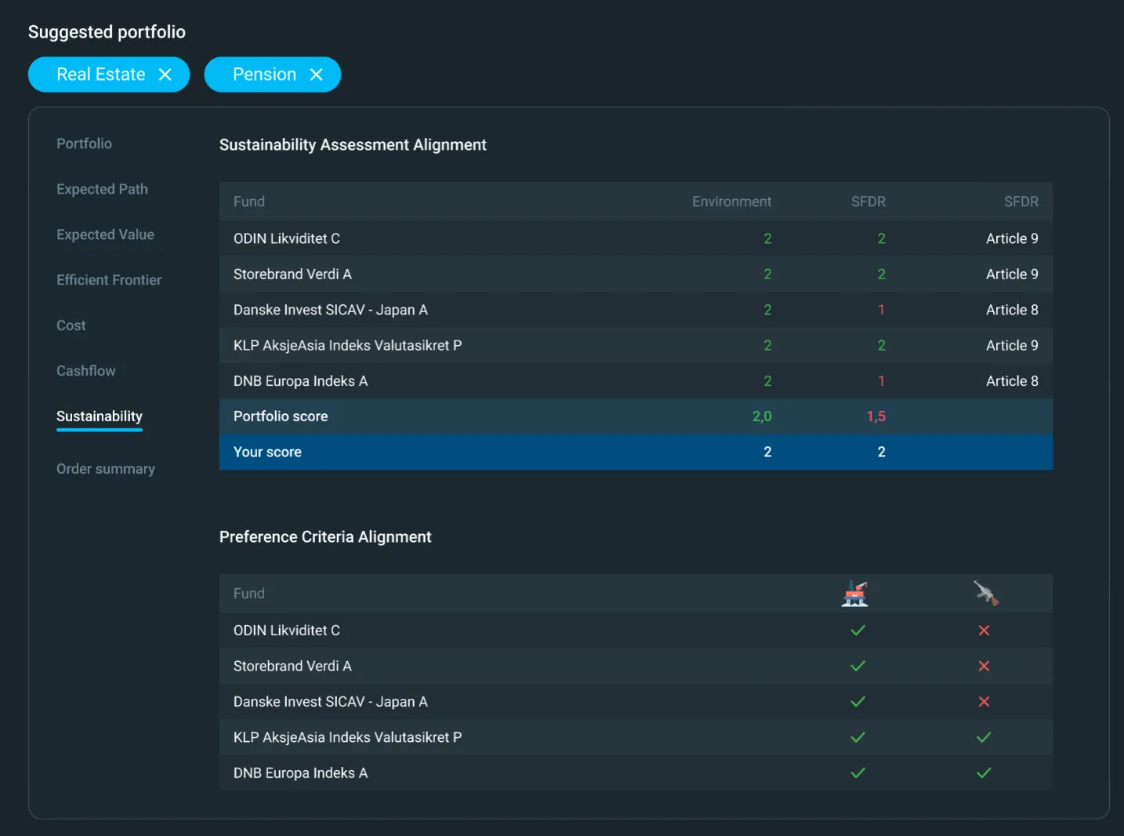Click Article 8 for DNB Europa Indeks A
The height and width of the screenshot is (836, 1124).
pos(1012,381)
